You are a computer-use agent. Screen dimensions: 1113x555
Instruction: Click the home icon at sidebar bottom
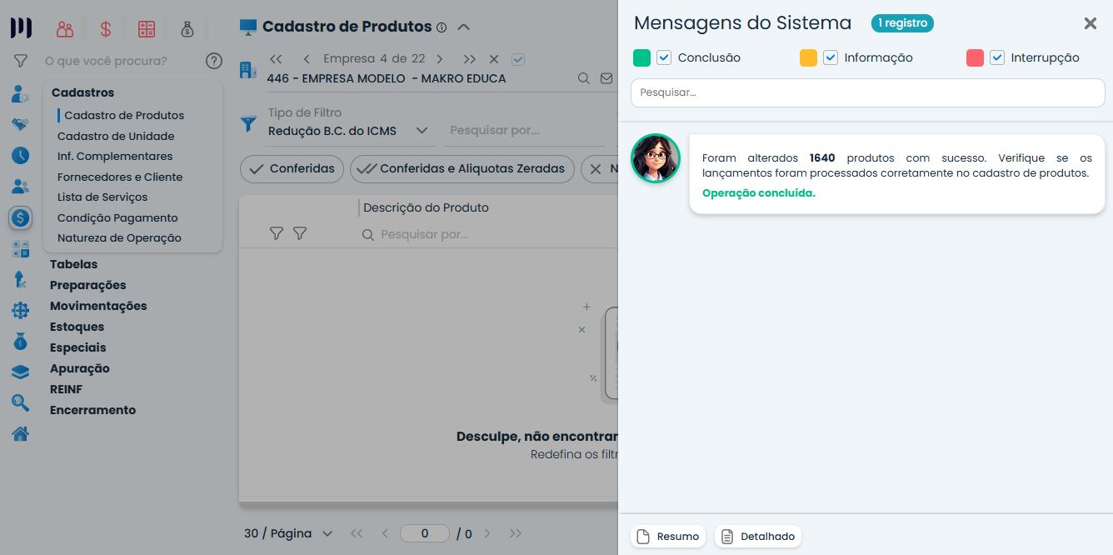[x=19, y=433]
